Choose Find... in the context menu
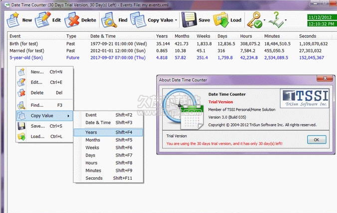Screen dimensions: 337x213 [45, 105]
